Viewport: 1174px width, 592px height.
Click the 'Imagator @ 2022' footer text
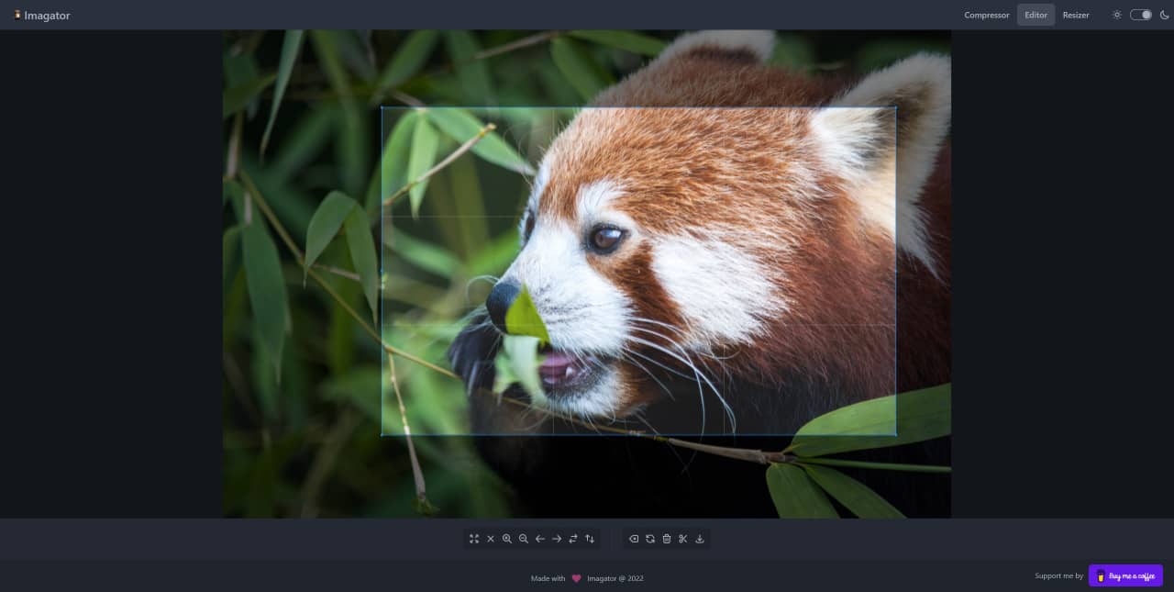click(615, 578)
